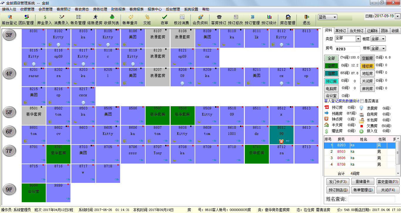
Task: Click the 预离房 arrow legend icon
Action: (x=326, y=113)
